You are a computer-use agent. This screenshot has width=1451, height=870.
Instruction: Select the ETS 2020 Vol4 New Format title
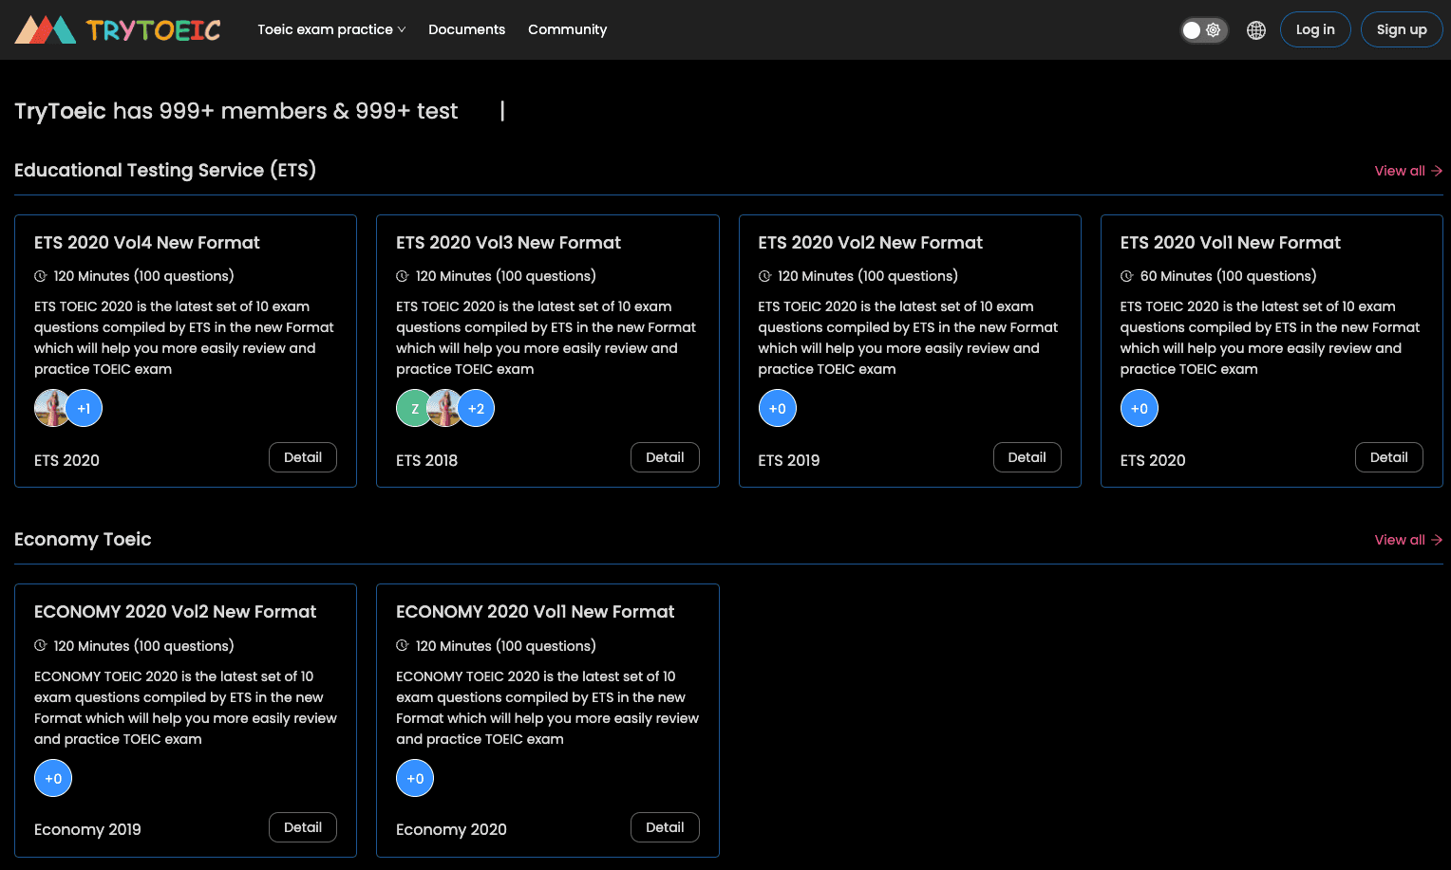coord(147,243)
